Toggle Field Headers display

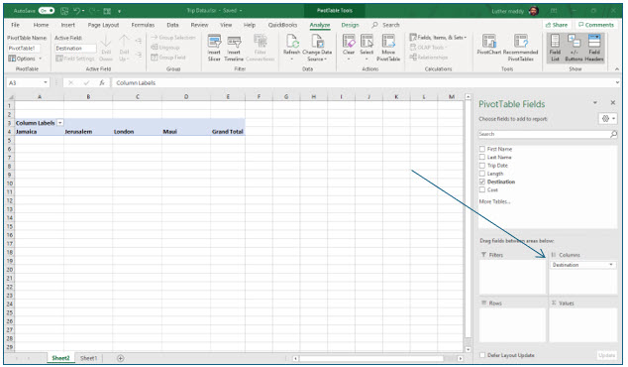[594, 48]
